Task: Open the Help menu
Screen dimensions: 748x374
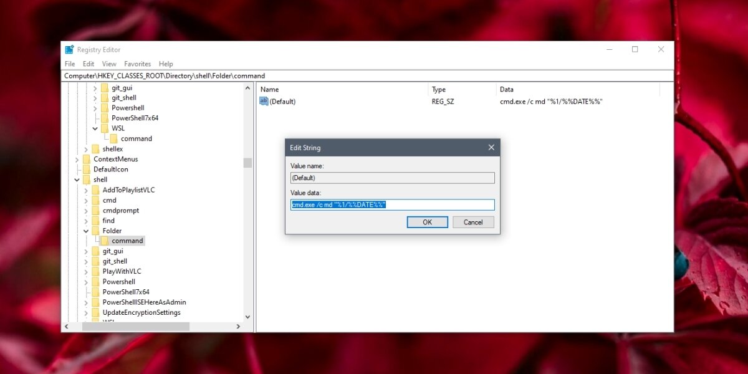Action: pos(166,64)
